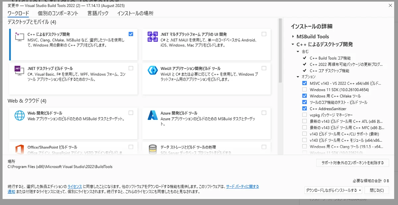Click the Office/SharePoint build tools icon
The image size is (398, 205).
coord(20,149)
